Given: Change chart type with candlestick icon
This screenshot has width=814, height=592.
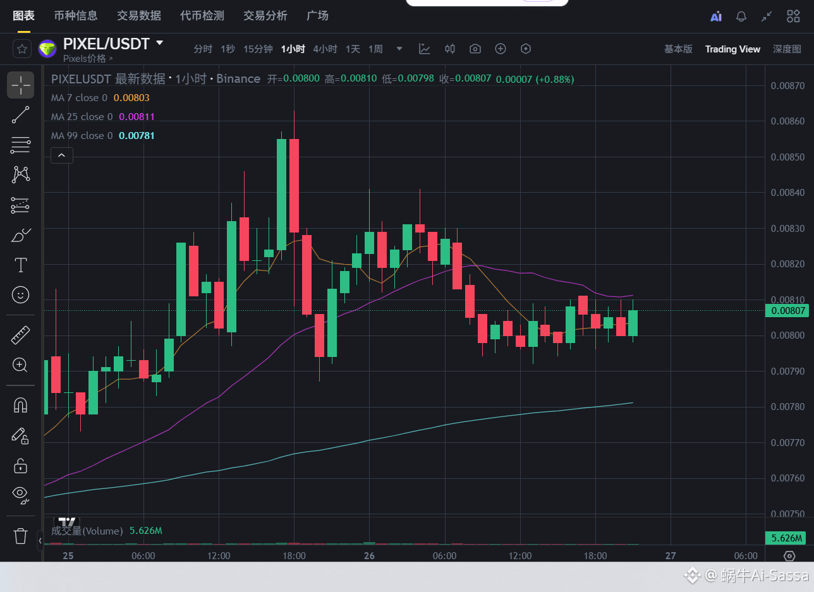Looking at the screenshot, I should 450,49.
